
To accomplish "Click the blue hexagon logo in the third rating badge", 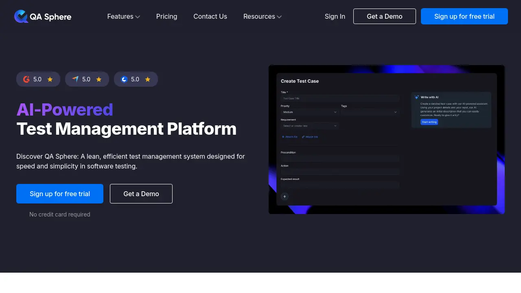I will tap(124, 79).
